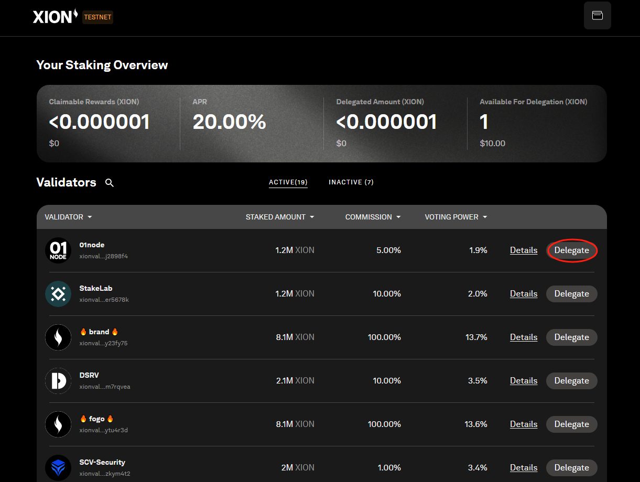Click the TESTNET badge
The width and height of the screenshot is (640, 482).
point(97,17)
